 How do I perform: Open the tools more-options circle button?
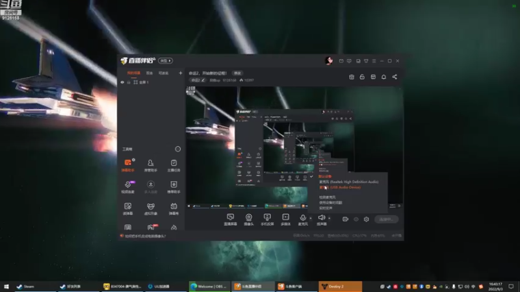(177, 149)
